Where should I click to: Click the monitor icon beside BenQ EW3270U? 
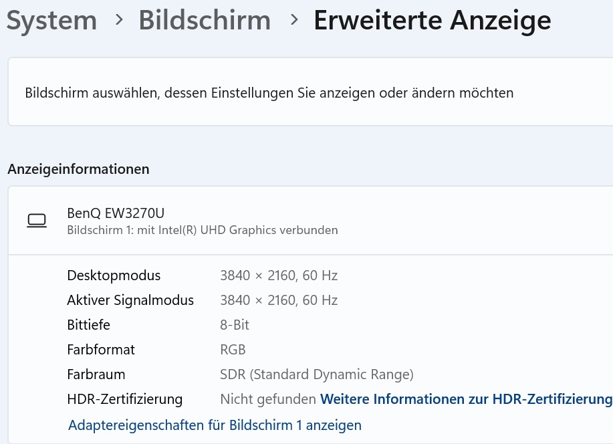coord(37,221)
